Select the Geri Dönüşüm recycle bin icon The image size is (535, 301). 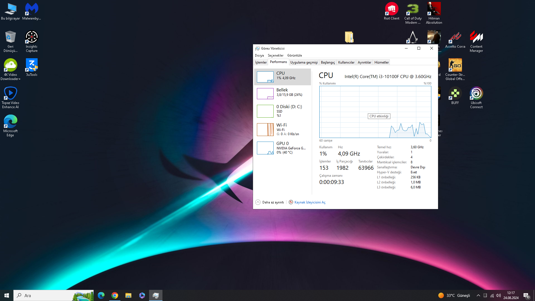coord(10,42)
